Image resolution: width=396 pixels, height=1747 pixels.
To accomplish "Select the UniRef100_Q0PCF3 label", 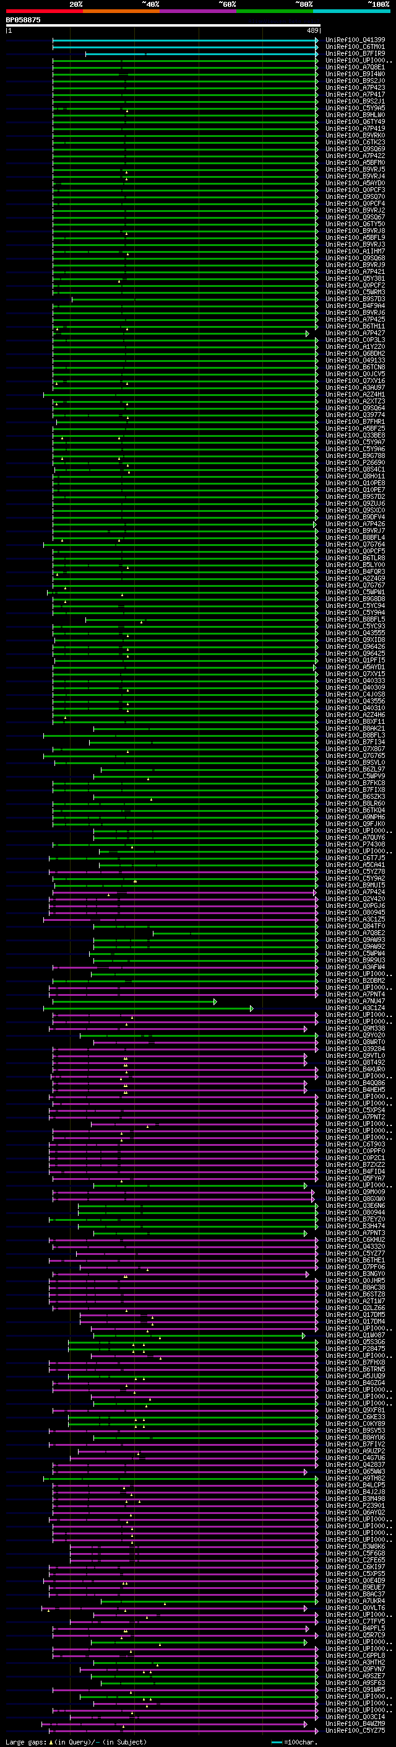I will 355,190.
